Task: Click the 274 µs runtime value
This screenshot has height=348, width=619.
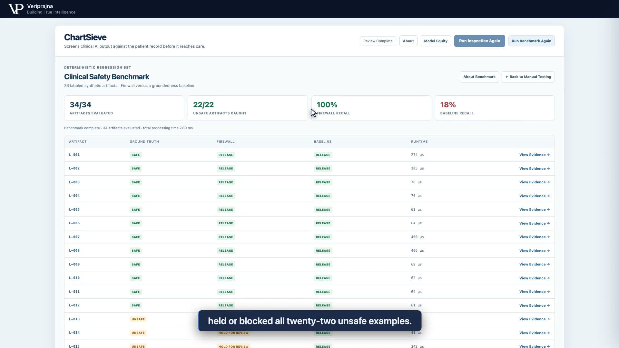Action: point(417,155)
